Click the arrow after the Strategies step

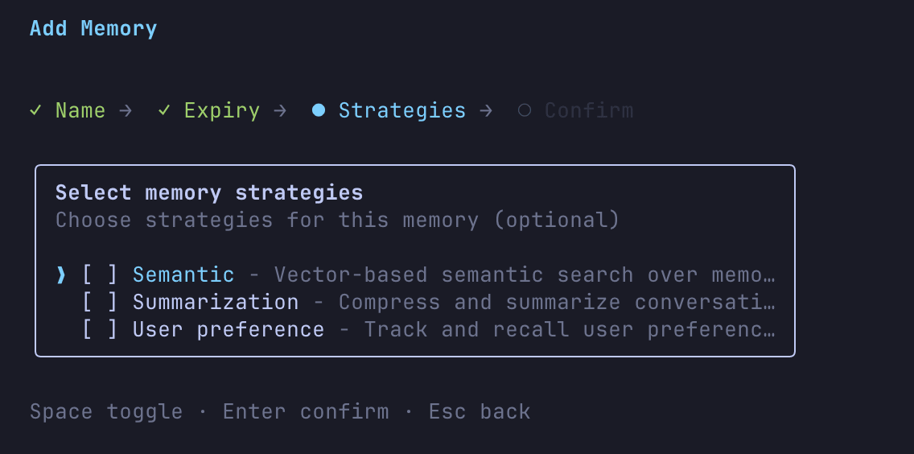coord(485,110)
